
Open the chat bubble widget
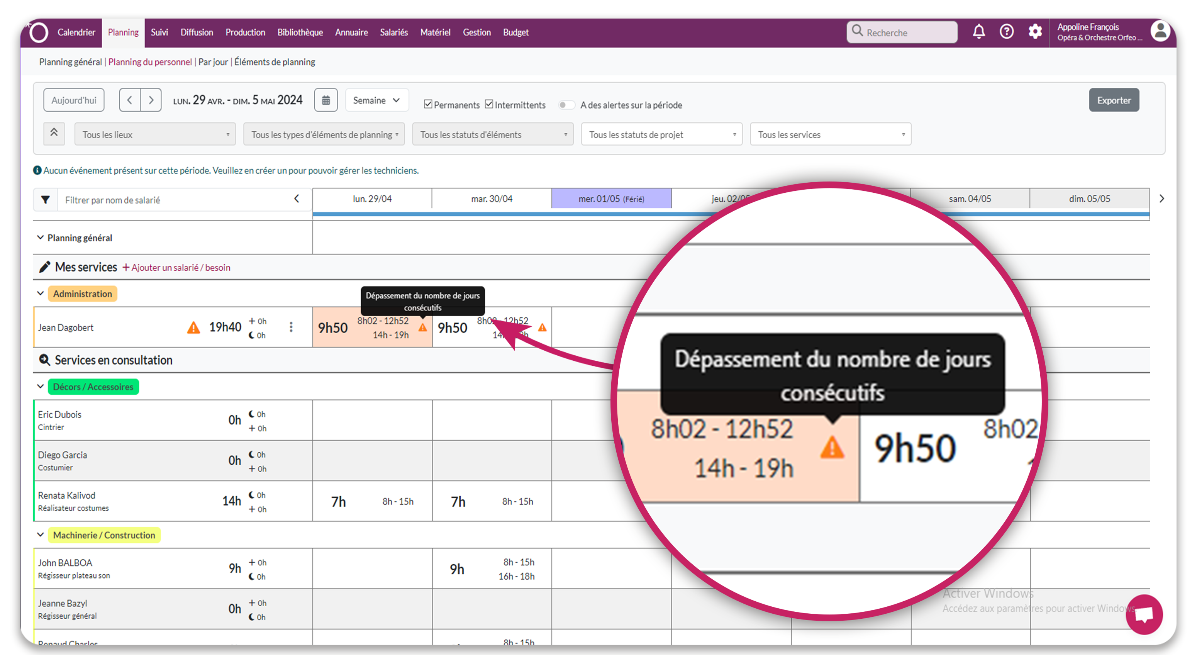[x=1144, y=614]
